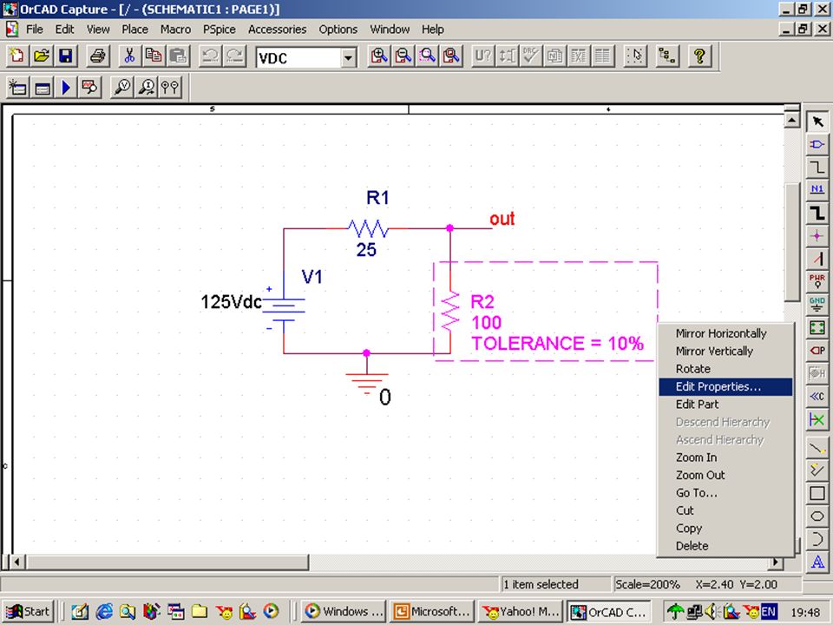Open the Place menu

pos(135,30)
